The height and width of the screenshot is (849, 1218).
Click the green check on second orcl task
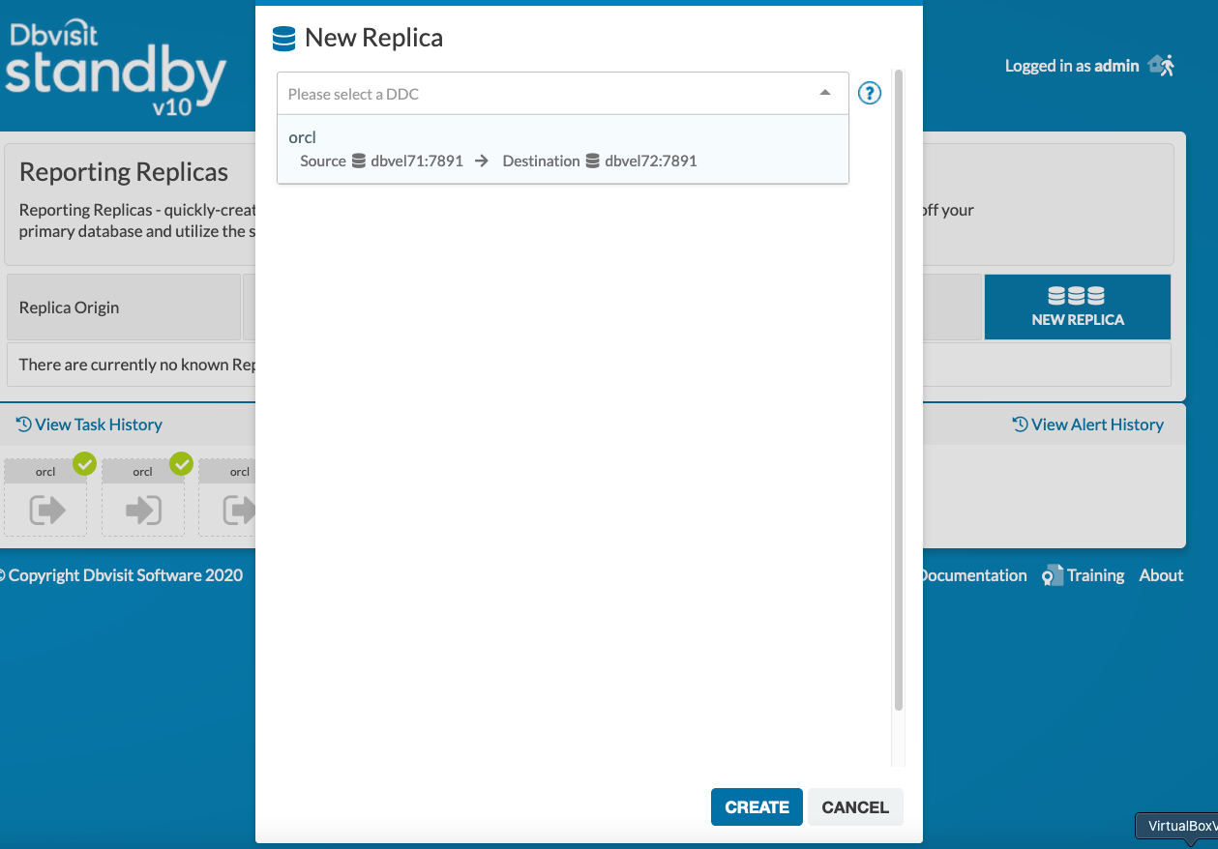[x=182, y=464]
